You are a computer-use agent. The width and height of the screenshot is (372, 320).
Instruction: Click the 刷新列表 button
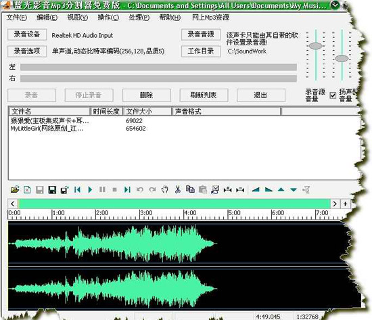pyautogui.click(x=204, y=95)
